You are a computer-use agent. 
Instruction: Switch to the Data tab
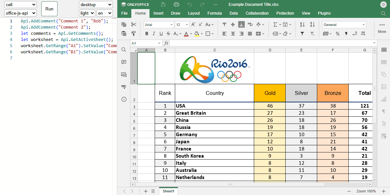click(234, 13)
